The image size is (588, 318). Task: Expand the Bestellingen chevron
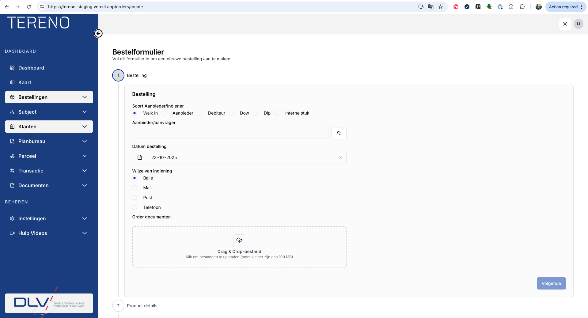coord(85,97)
